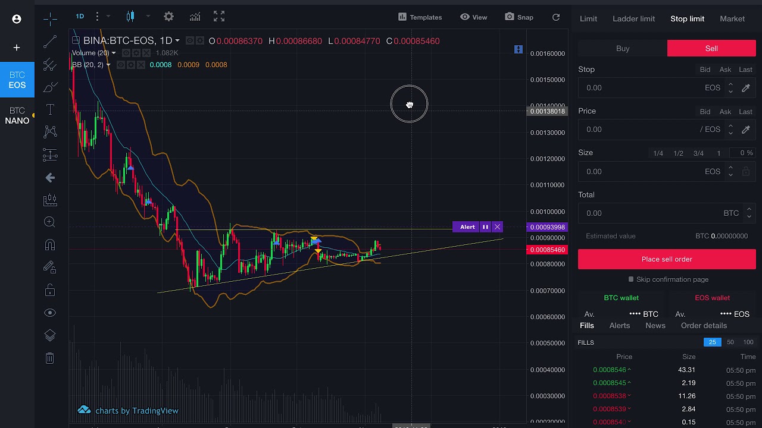
Task: Pause the price alert at 0.00093998
Action: (485, 227)
